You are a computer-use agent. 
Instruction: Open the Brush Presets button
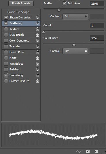coord(21,3)
